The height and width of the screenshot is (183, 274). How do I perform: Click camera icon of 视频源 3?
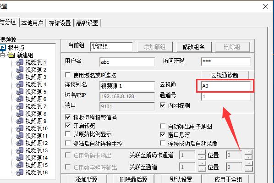[20, 77]
